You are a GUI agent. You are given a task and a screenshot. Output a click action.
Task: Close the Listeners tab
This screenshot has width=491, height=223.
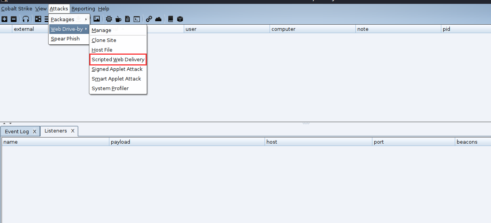(73, 131)
